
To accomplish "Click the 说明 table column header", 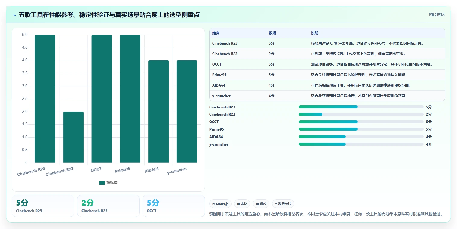I will (315, 33).
